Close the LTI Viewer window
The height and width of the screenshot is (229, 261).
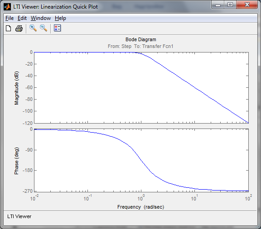pos(247,5)
